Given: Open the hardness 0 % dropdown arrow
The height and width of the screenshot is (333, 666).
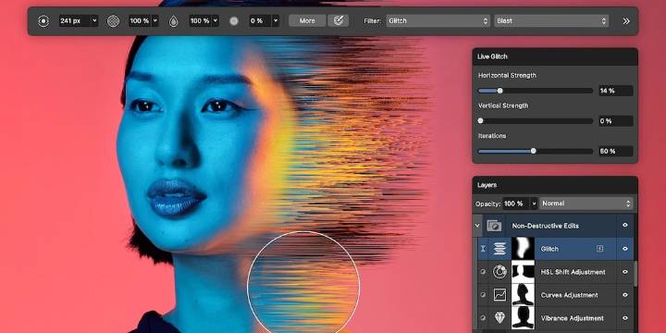Looking at the screenshot, I should [276, 20].
